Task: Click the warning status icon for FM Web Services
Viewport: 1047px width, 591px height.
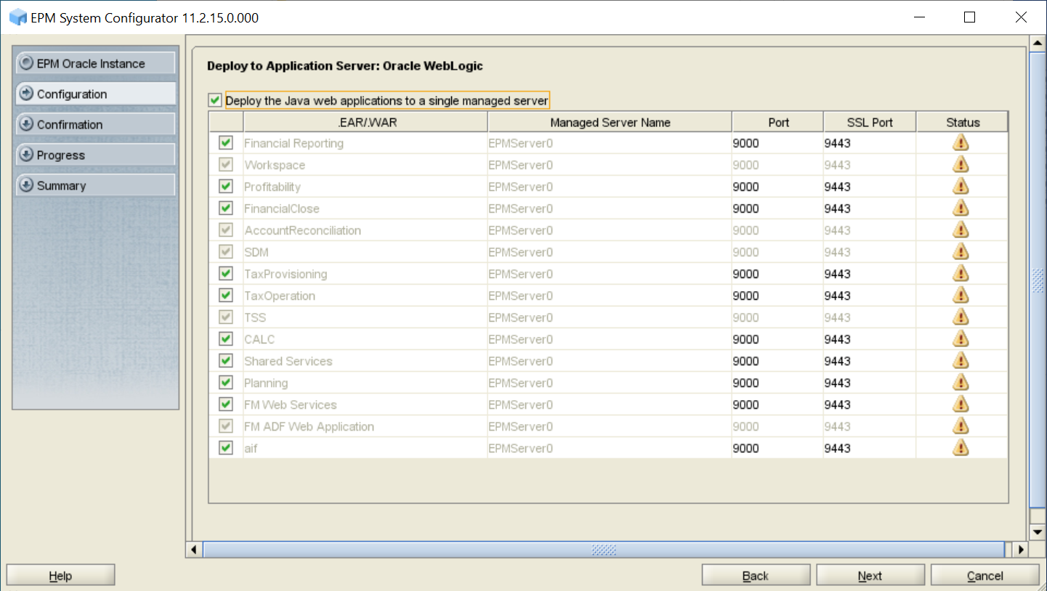Action: point(961,404)
